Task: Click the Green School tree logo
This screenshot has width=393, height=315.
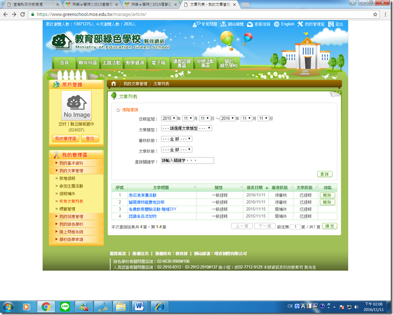Action: click(x=63, y=41)
